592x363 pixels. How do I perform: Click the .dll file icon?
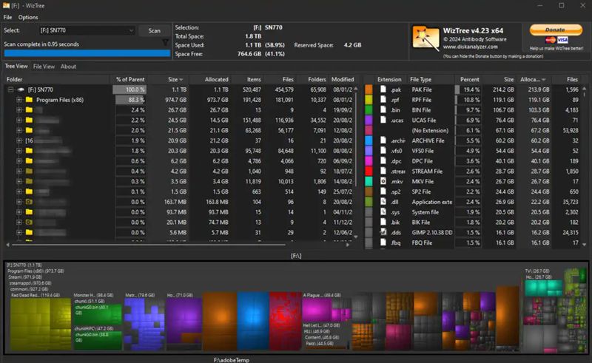click(x=383, y=201)
